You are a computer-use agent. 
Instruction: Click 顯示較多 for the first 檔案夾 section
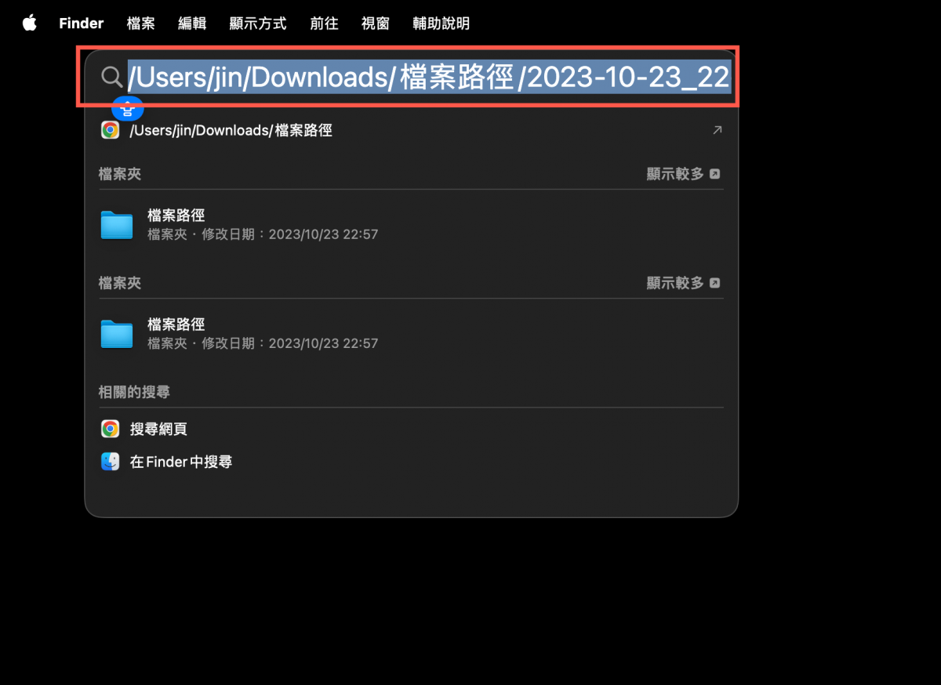click(683, 174)
